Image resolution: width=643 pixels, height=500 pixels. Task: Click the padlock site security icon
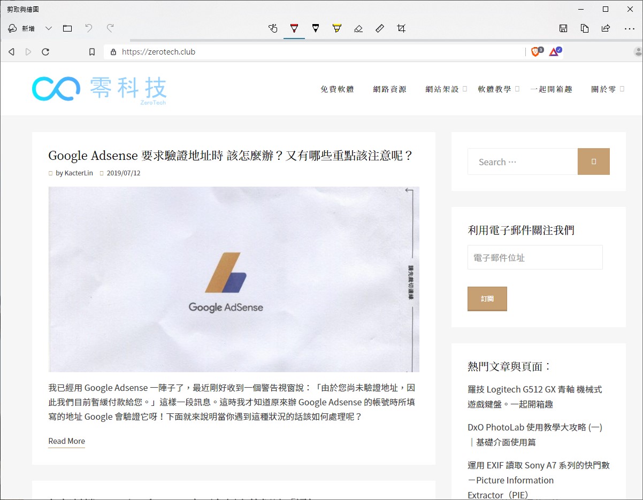tap(113, 52)
